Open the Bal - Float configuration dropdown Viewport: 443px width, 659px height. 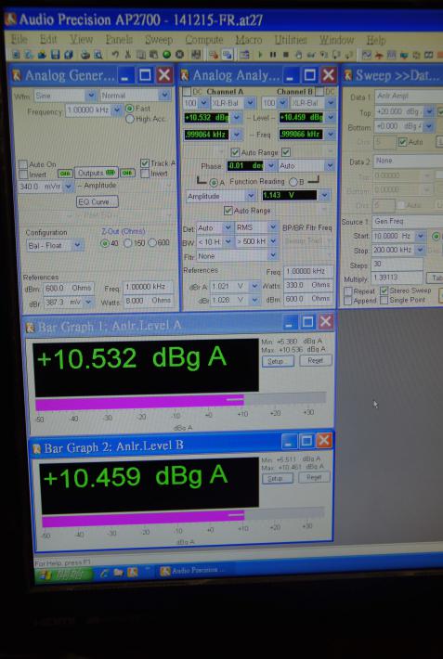coord(78,245)
